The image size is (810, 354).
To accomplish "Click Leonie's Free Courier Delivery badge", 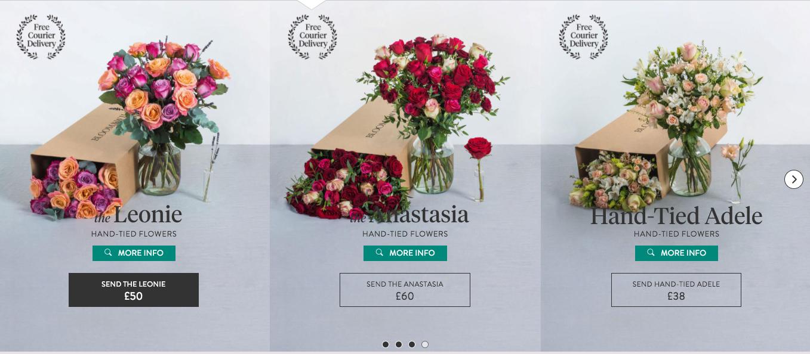I will pyautogui.click(x=41, y=36).
